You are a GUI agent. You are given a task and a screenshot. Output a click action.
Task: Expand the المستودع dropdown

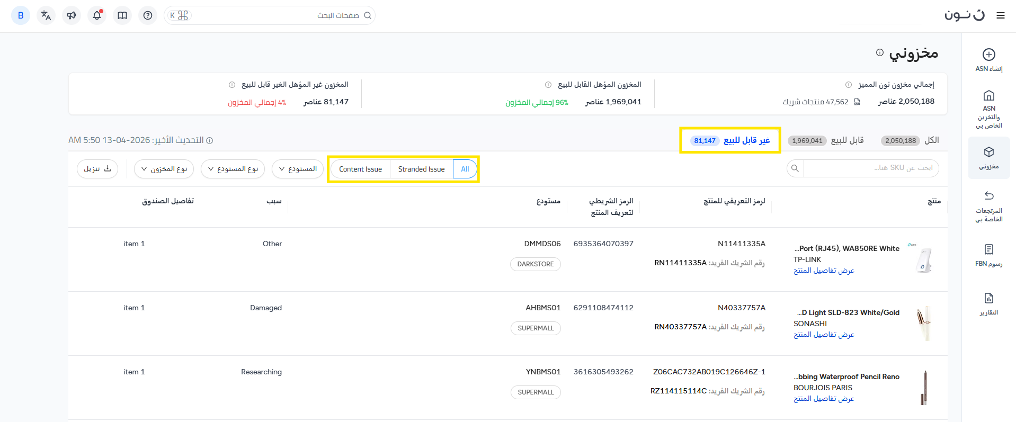298,169
